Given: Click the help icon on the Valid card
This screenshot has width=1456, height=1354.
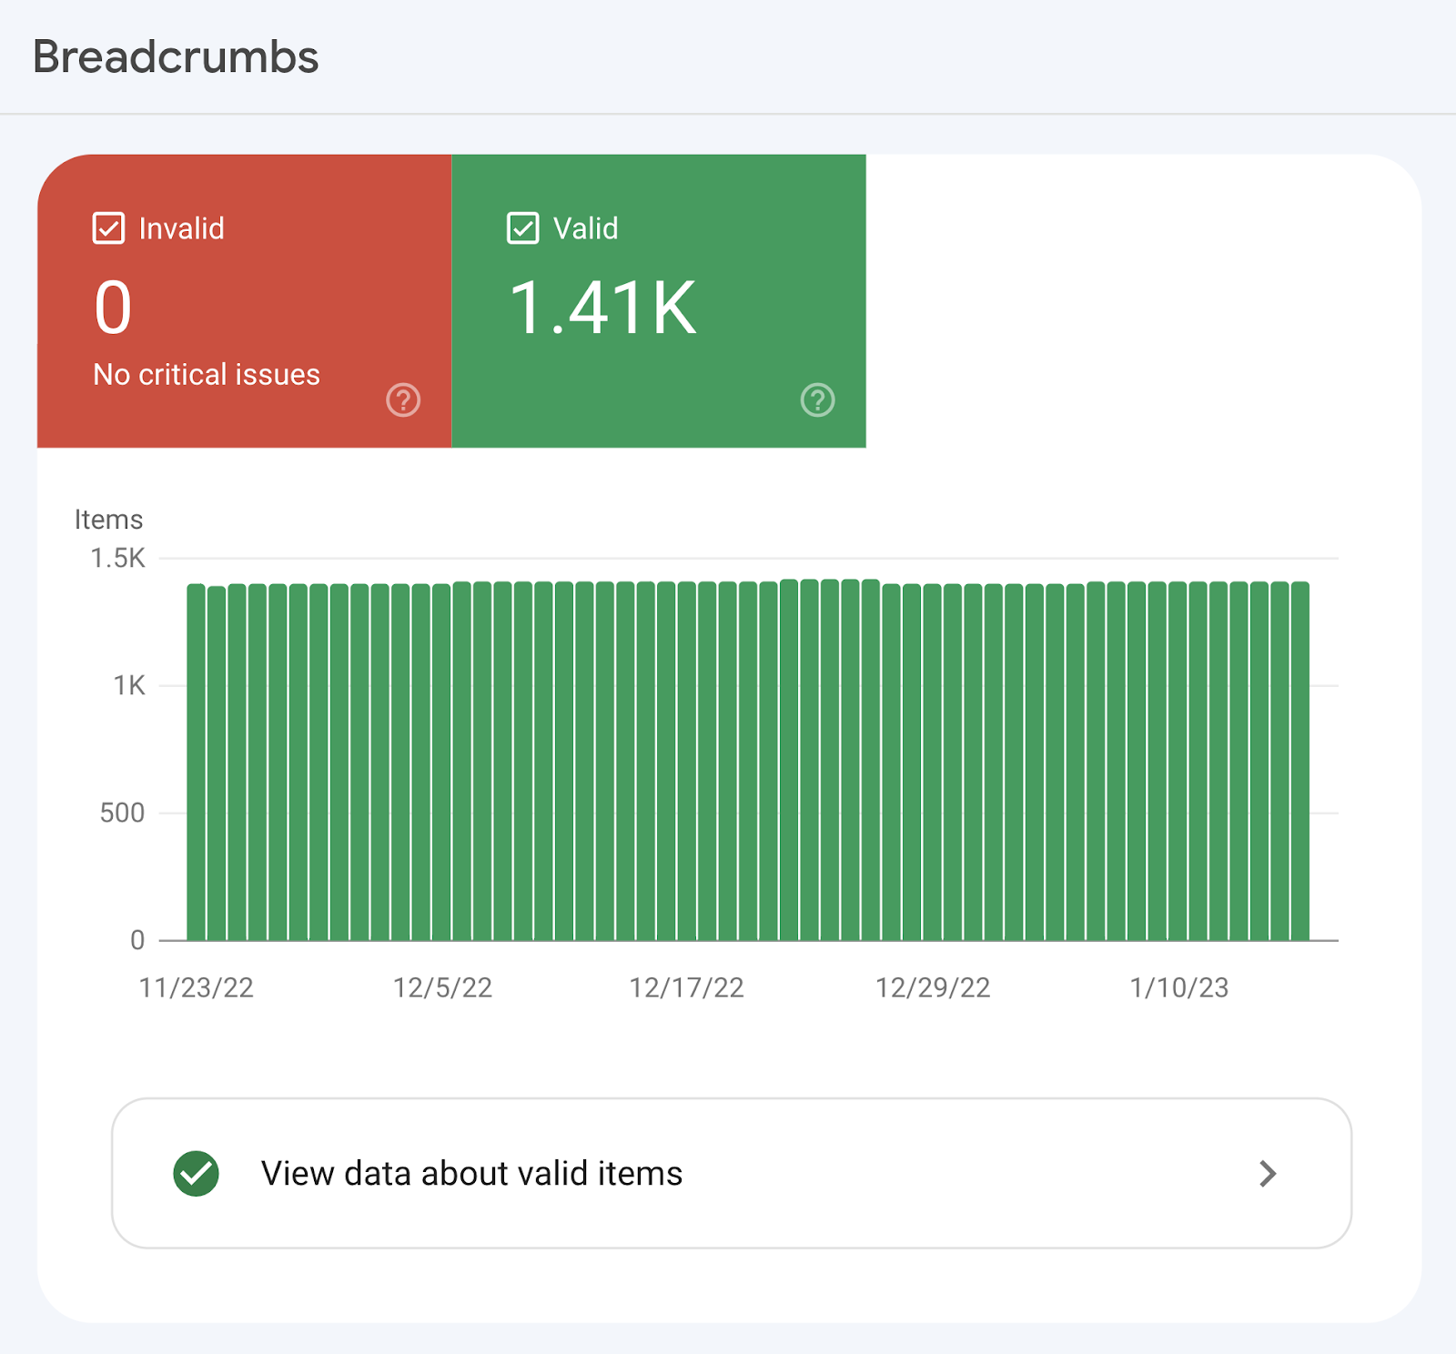Looking at the screenshot, I should (x=817, y=400).
